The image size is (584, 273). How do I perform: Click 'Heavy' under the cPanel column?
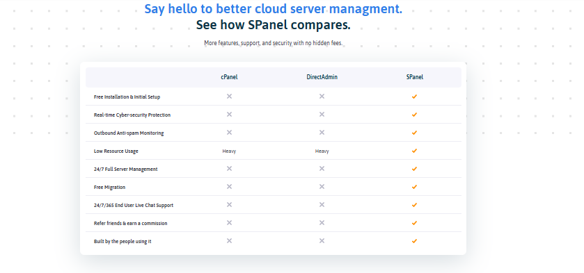tap(229, 151)
